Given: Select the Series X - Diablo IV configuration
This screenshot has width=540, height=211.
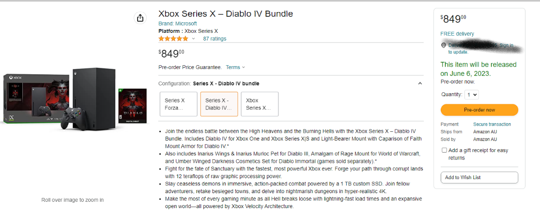Looking at the screenshot, I should (x=219, y=104).
